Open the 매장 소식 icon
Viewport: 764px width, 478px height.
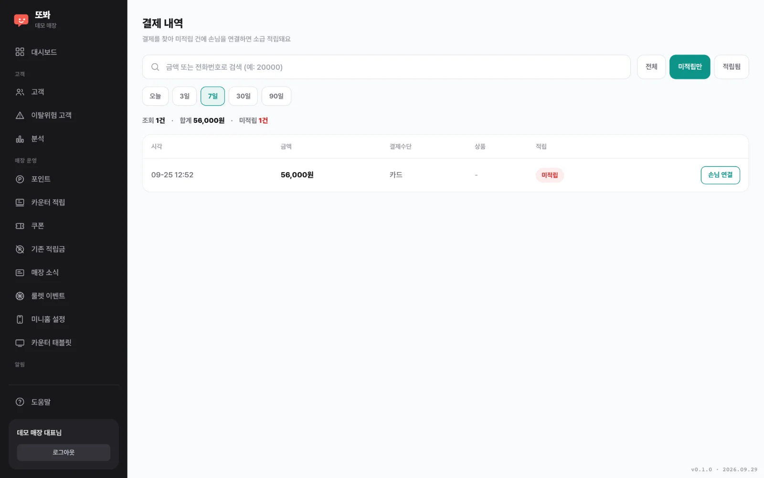click(x=20, y=272)
